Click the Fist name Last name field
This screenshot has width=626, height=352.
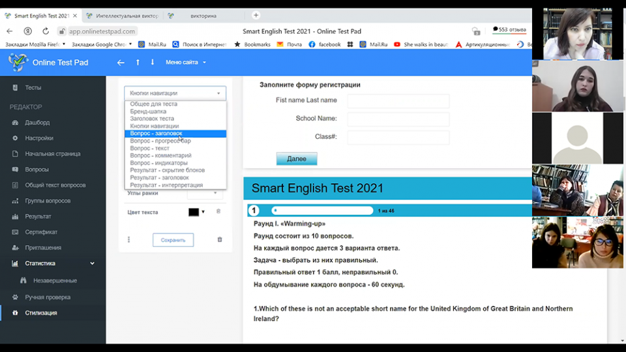click(x=398, y=101)
